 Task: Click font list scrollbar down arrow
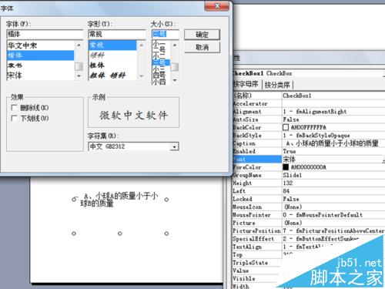pos(79,76)
